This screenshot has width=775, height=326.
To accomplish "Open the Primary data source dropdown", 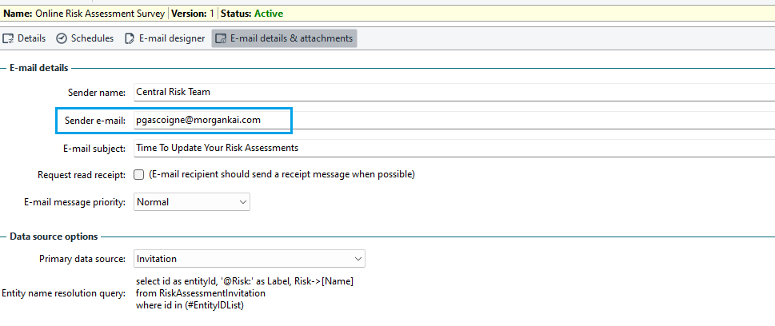I will (x=249, y=259).
